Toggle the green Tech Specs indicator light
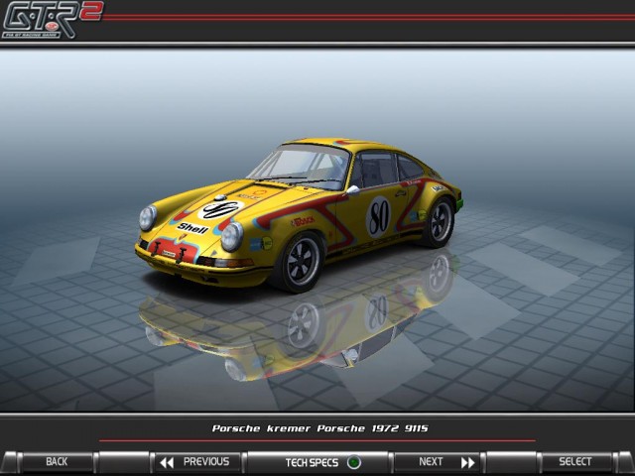Screen dimensions: 635x476 pos(354,462)
